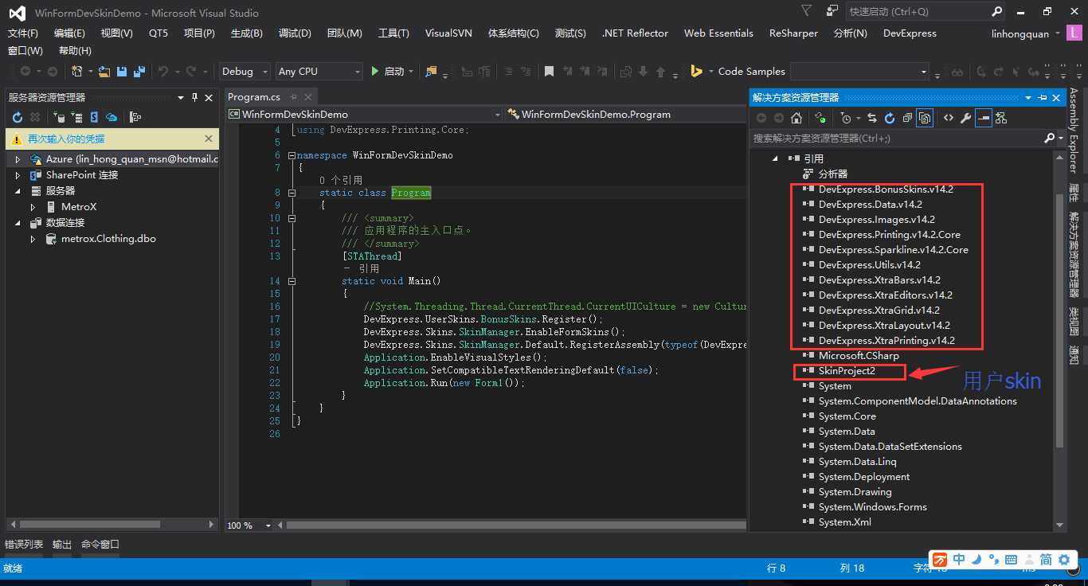Open the ReSharper menu

(793, 33)
